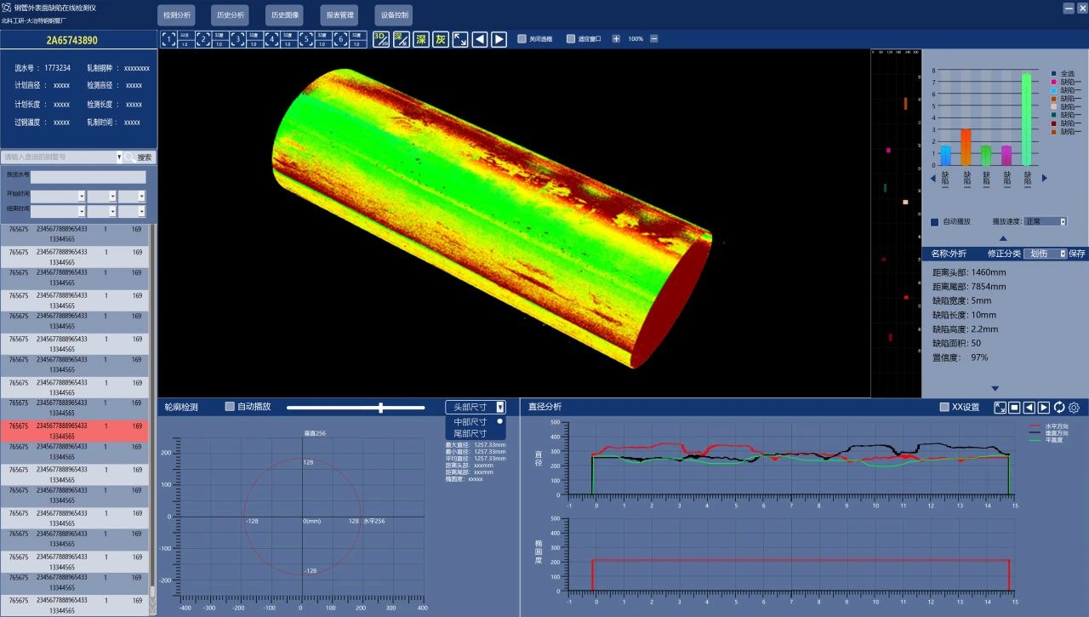Open the 报表管理 menu

[x=339, y=15]
